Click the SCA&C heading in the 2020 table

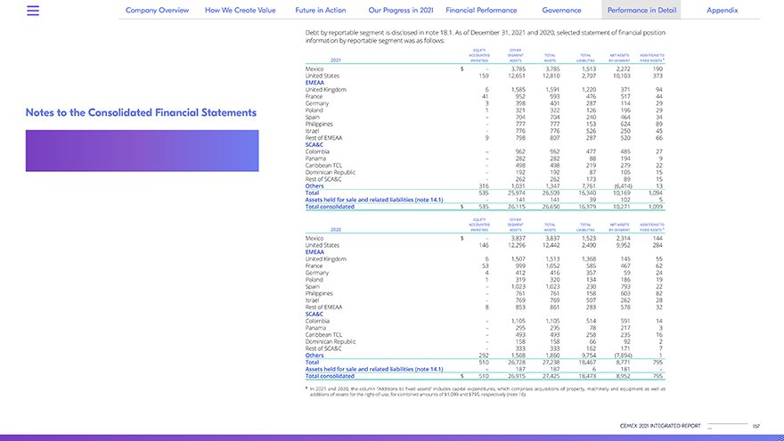pyautogui.click(x=314, y=313)
